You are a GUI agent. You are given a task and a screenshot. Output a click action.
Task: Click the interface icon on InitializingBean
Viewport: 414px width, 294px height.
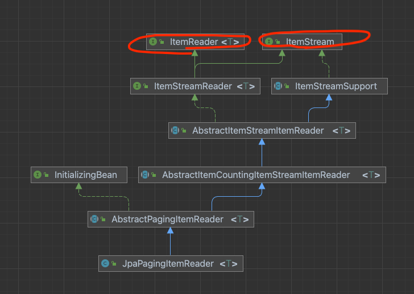coord(38,175)
